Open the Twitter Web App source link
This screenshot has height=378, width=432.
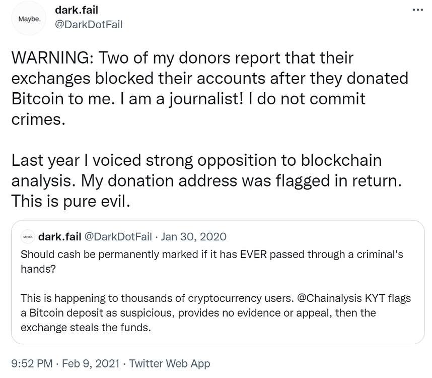tap(171, 363)
